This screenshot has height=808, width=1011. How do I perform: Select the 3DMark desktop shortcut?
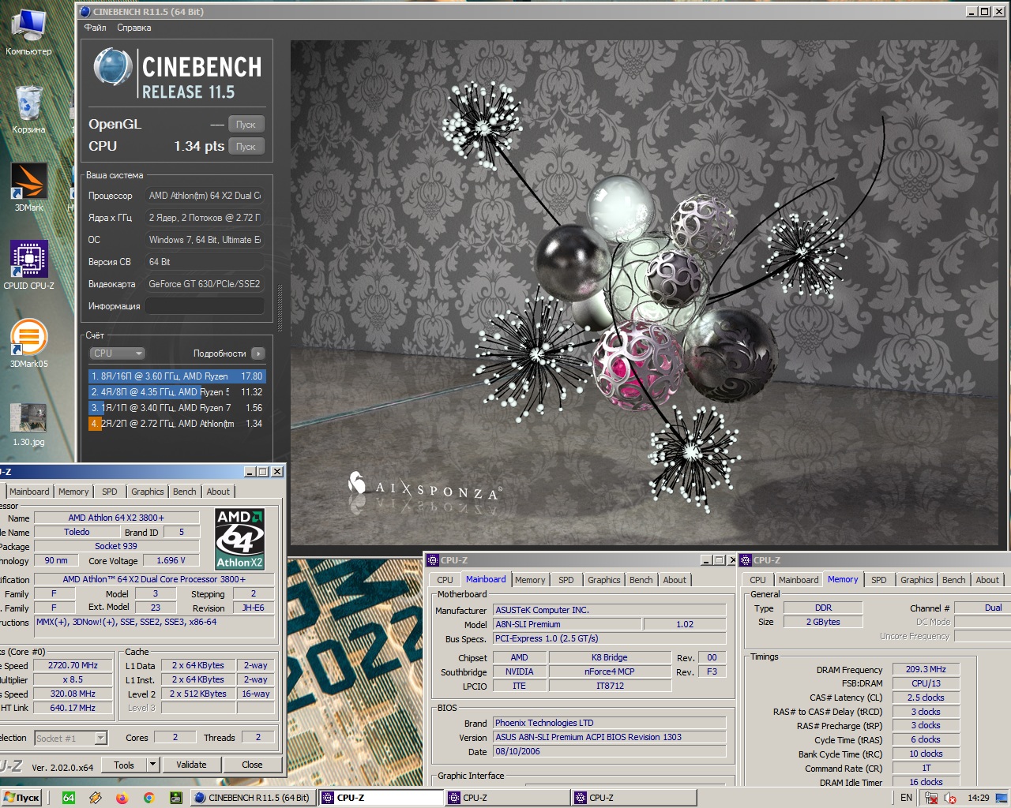[28, 187]
